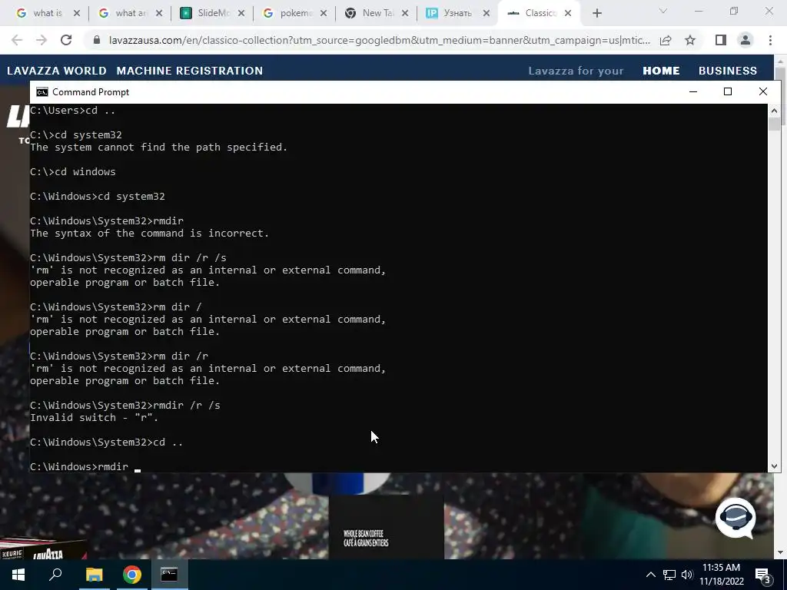Close the 'what is' tab

pyautogui.click(x=77, y=14)
